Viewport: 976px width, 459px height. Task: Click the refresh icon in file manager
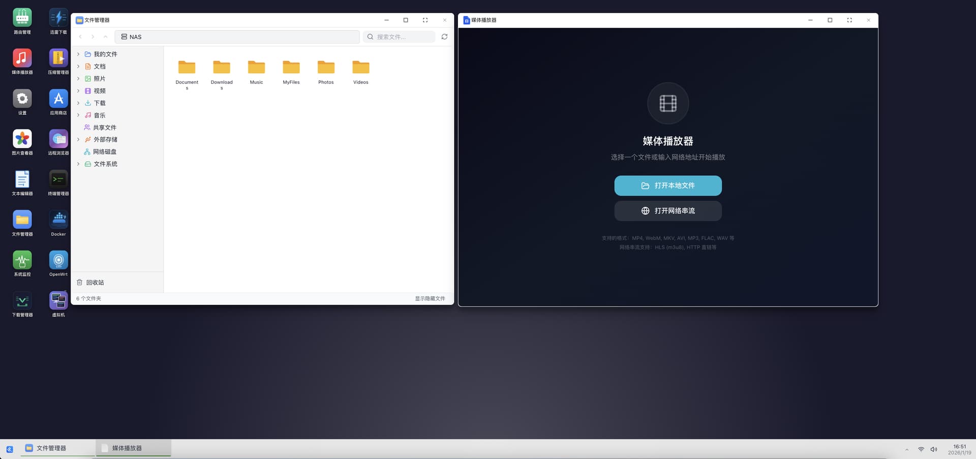(444, 37)
